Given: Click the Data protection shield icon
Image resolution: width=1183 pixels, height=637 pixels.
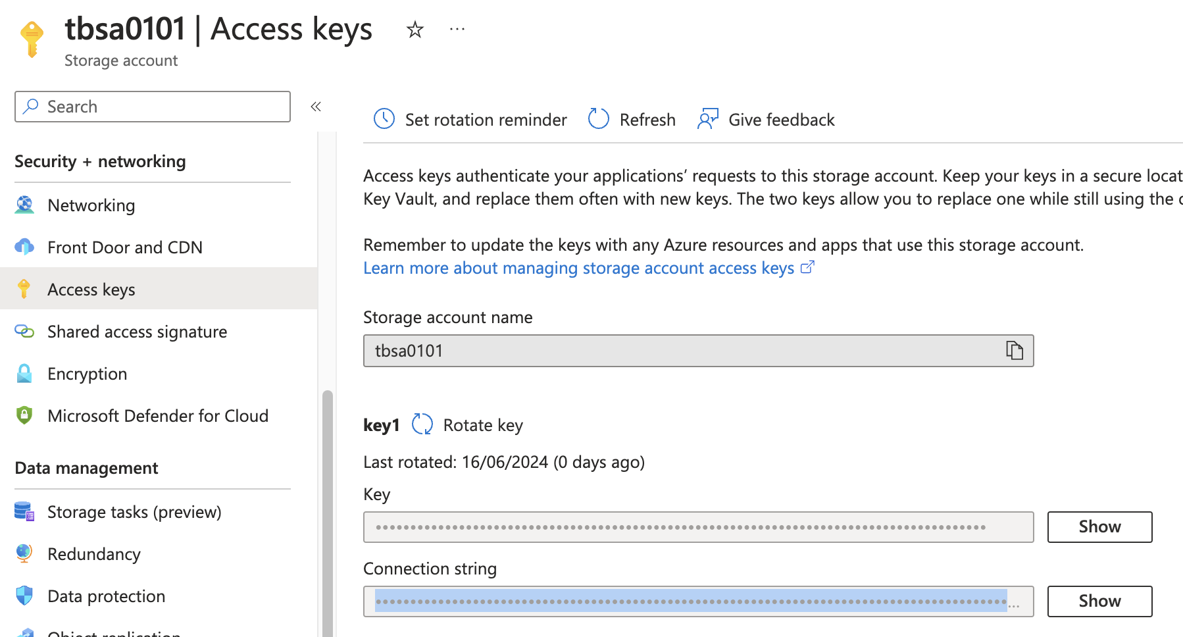Looking at the screenshot, I should [x=24, y=596].
